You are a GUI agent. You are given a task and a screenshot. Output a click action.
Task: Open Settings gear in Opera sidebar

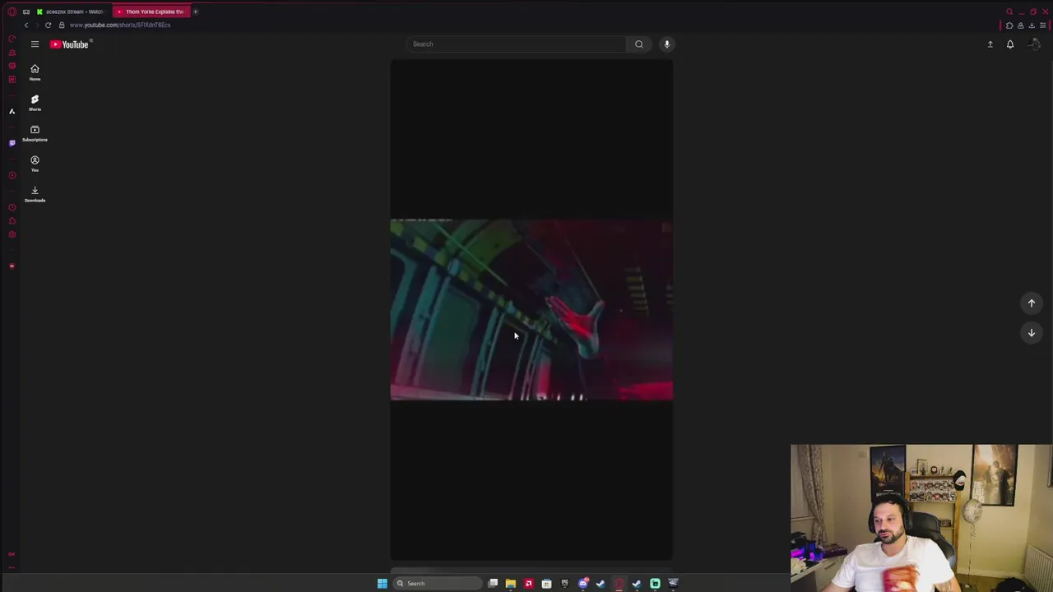tap(12, 235)
